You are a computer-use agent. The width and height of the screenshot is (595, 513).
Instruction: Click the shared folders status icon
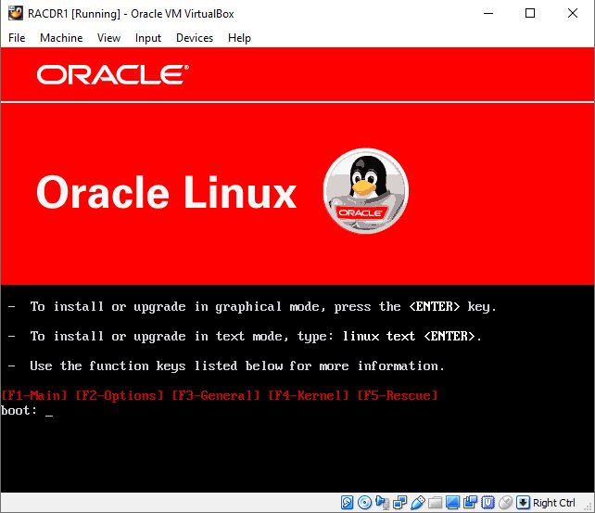point(435,503)
